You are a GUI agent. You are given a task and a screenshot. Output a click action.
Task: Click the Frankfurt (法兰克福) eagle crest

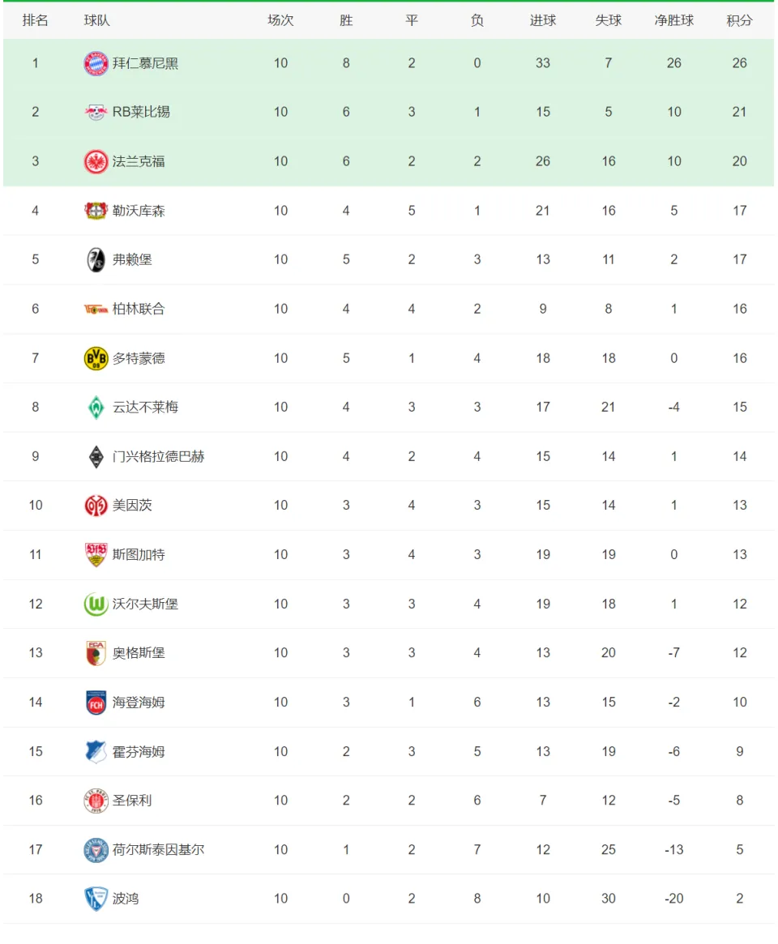96,161
